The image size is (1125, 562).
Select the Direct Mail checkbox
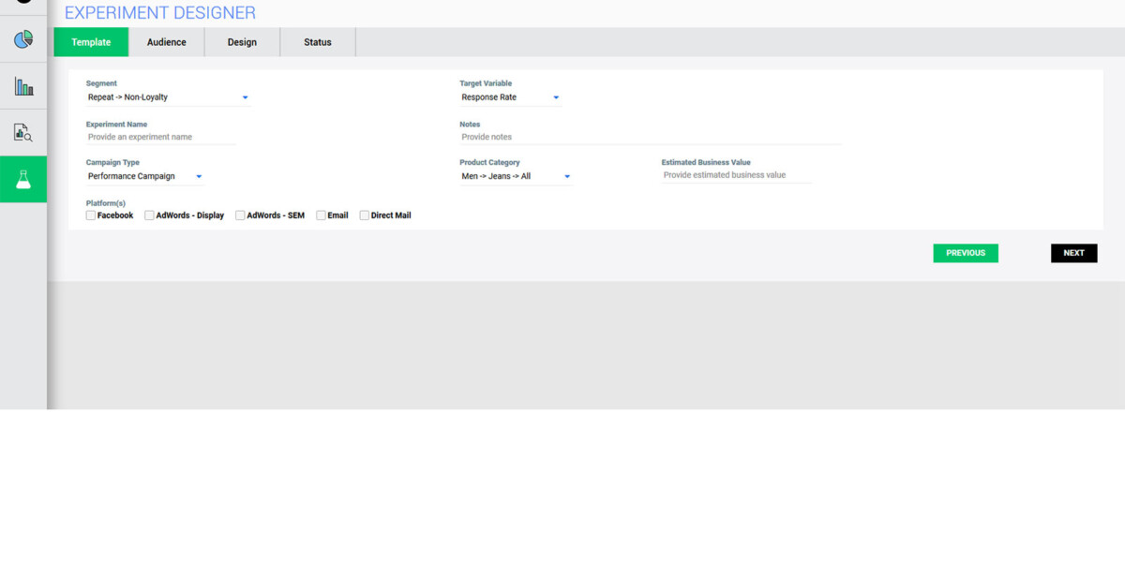click(x=365, y=215)
